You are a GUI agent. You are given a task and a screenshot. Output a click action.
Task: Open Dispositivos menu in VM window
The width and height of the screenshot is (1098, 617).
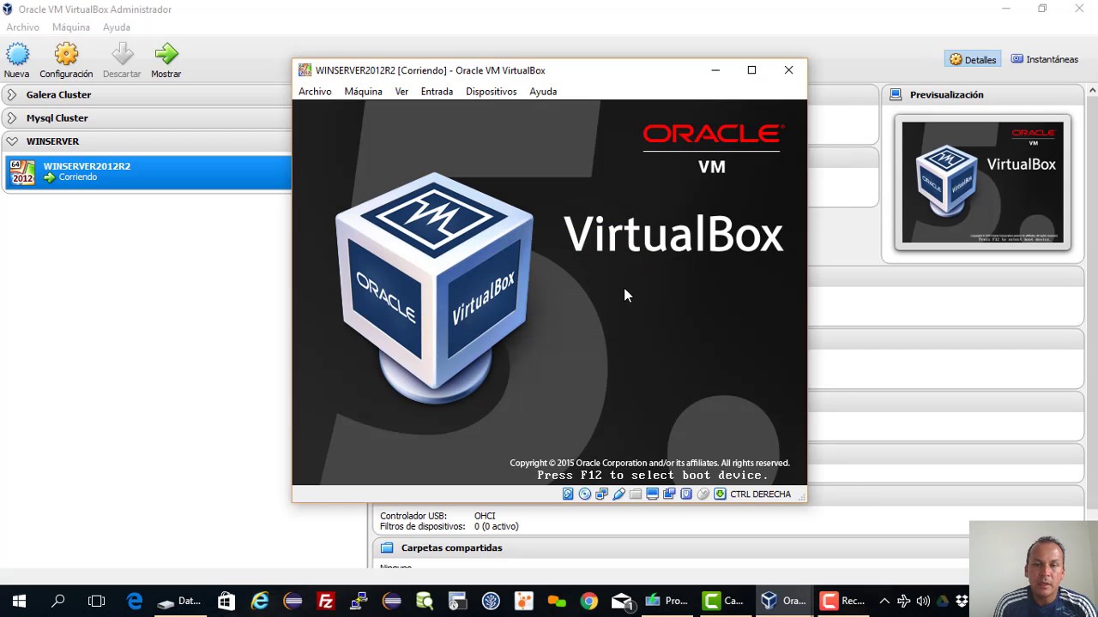pos(492,91)
